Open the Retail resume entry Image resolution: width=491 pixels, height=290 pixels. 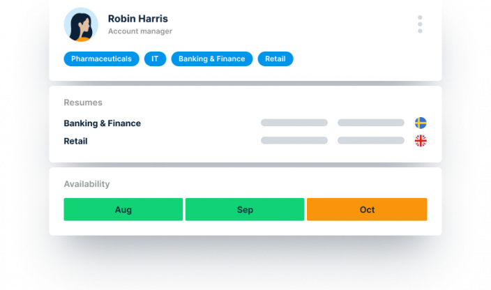(x=75, y=142)
